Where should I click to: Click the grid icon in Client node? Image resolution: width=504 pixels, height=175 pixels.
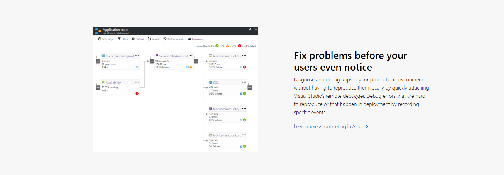pos(137,67)
